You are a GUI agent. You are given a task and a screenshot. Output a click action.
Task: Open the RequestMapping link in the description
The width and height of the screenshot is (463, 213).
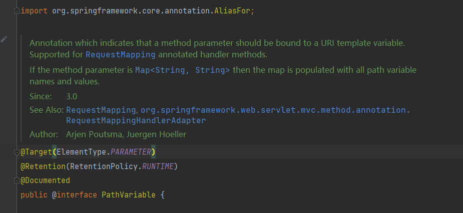120,55
